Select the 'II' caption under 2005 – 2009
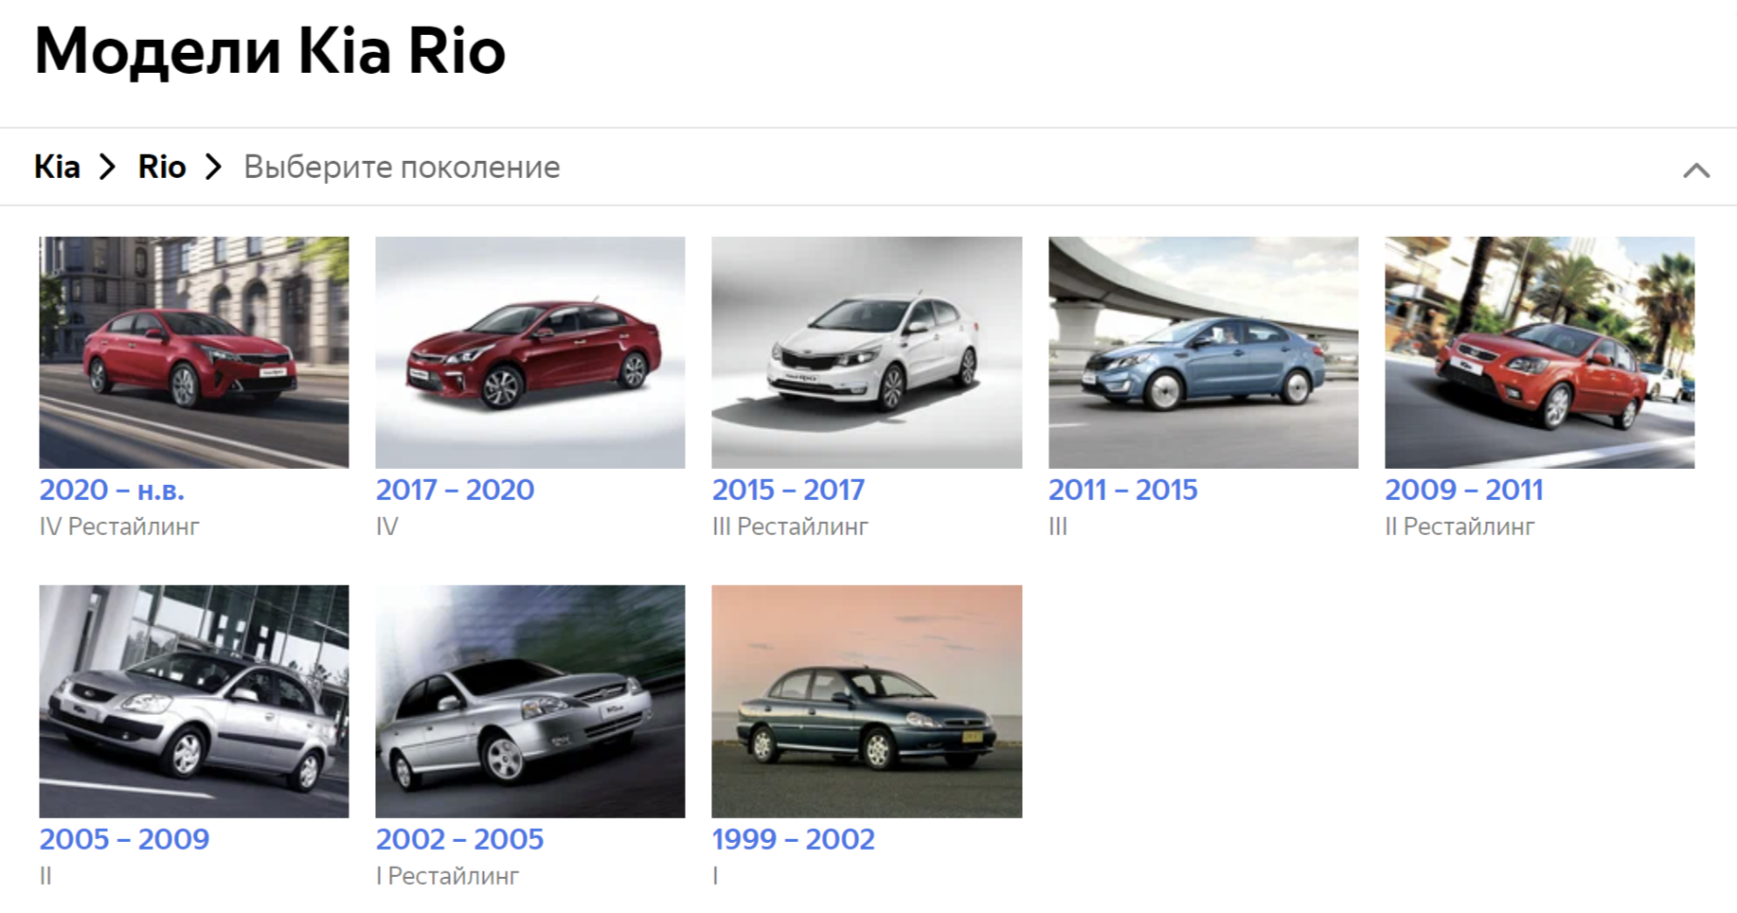 pos(45,876)
